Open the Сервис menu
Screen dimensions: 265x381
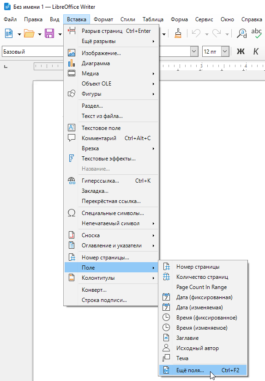(x=204, y=19)
